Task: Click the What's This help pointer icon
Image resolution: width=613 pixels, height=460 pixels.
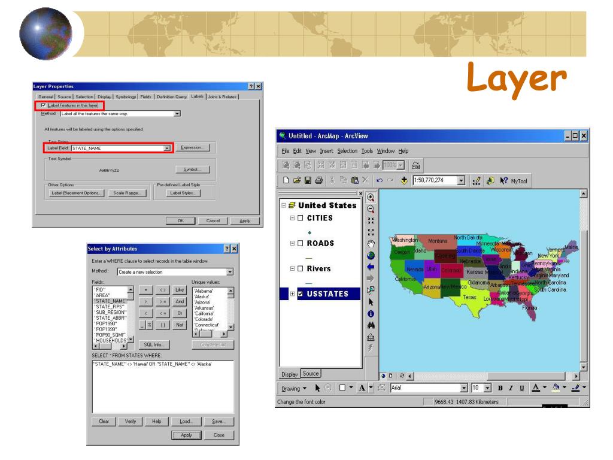Action: pos(503,181)
